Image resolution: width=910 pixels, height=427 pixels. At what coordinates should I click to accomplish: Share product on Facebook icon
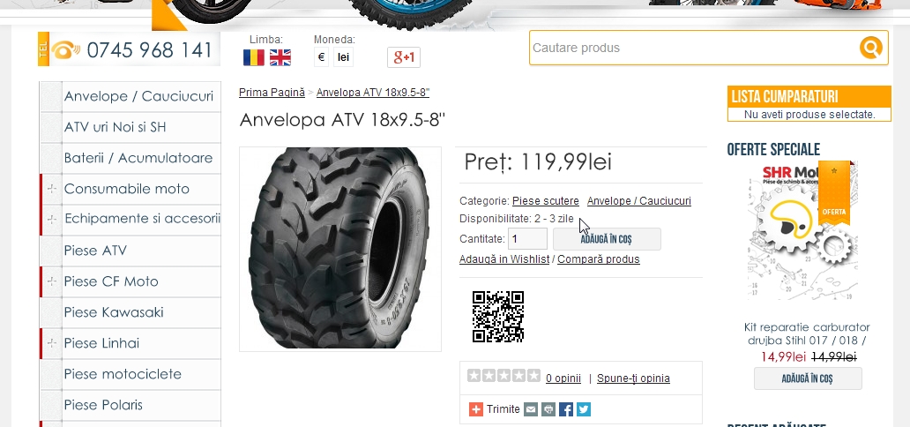tap(566, 409)
